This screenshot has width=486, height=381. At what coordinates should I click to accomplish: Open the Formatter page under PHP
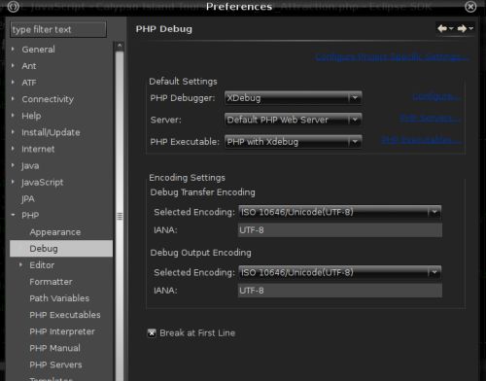51,282
